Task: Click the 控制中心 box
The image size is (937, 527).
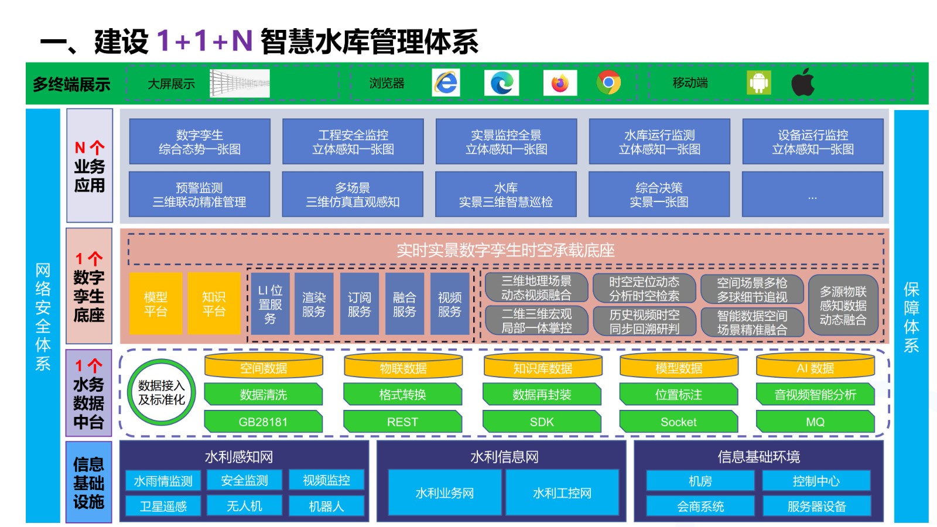Action: tap(816, 481)
